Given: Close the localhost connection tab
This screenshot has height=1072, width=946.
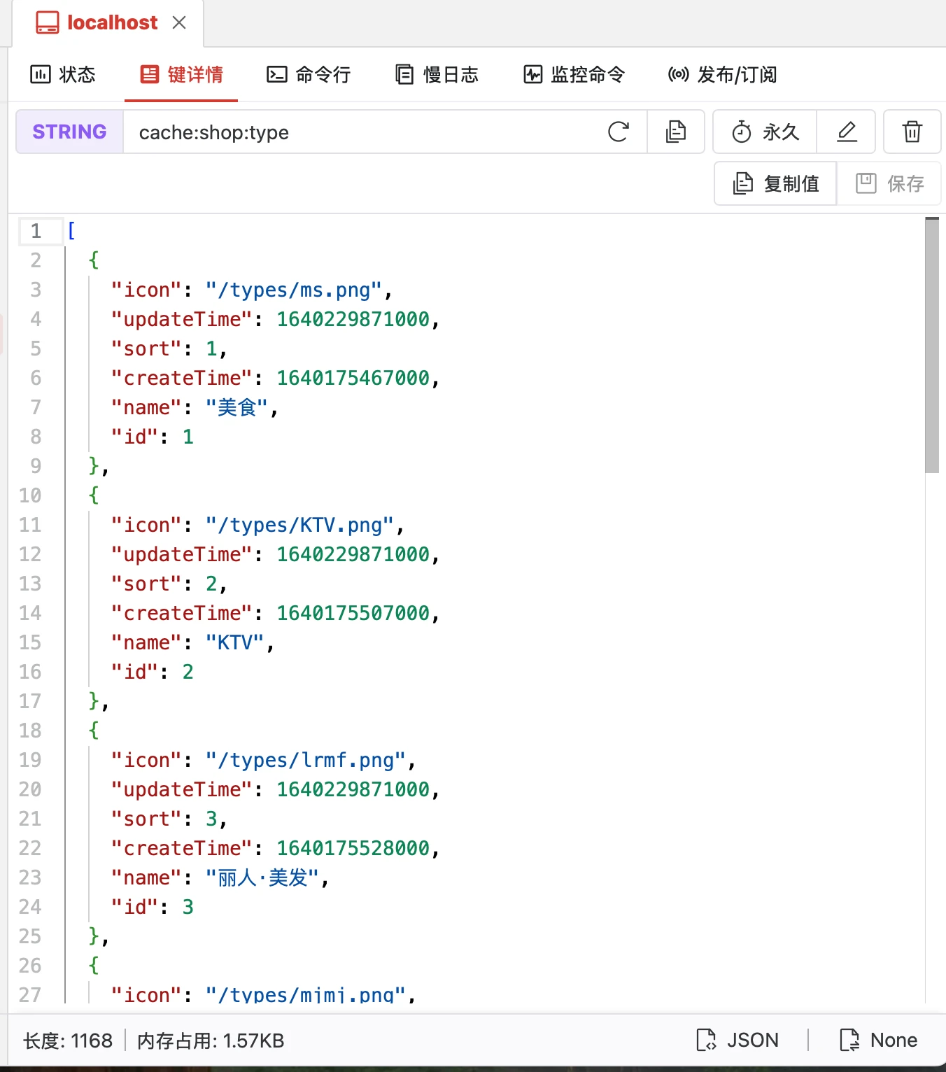Looking at the screenshot, I should tap(179, 22).
